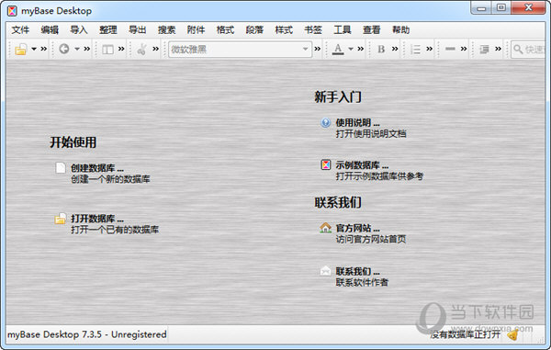Open the 附件 menu
The width and height of the screenshot is (551, 350).
196,30
